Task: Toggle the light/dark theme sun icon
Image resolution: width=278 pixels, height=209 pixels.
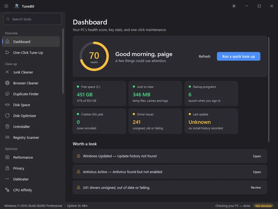Action: (234, 6)
